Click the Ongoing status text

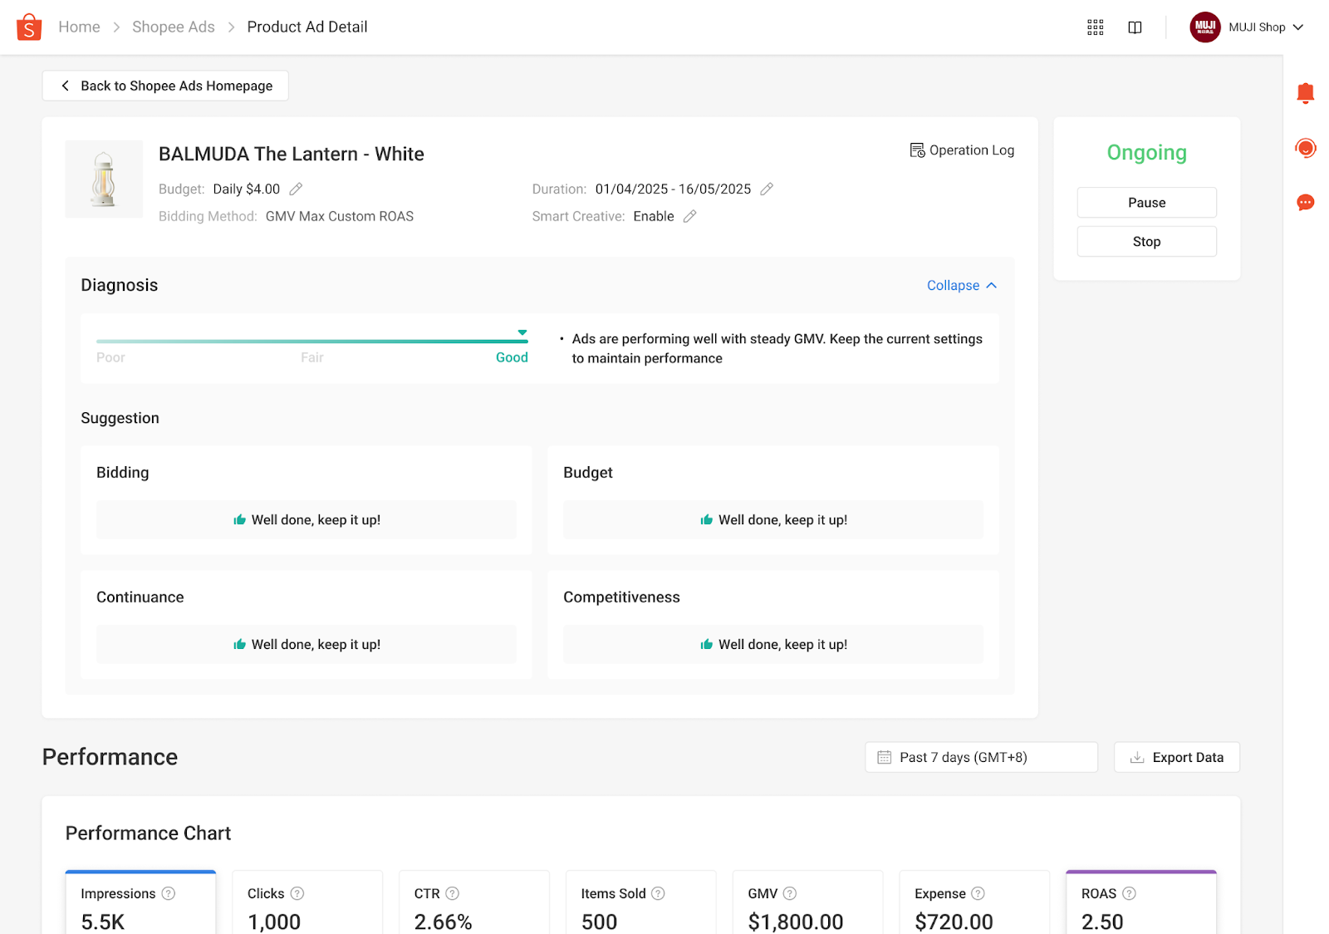1146,152
